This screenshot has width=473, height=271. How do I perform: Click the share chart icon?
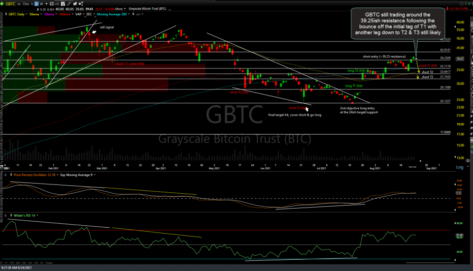pyautogui.click(x=81, y=4)
